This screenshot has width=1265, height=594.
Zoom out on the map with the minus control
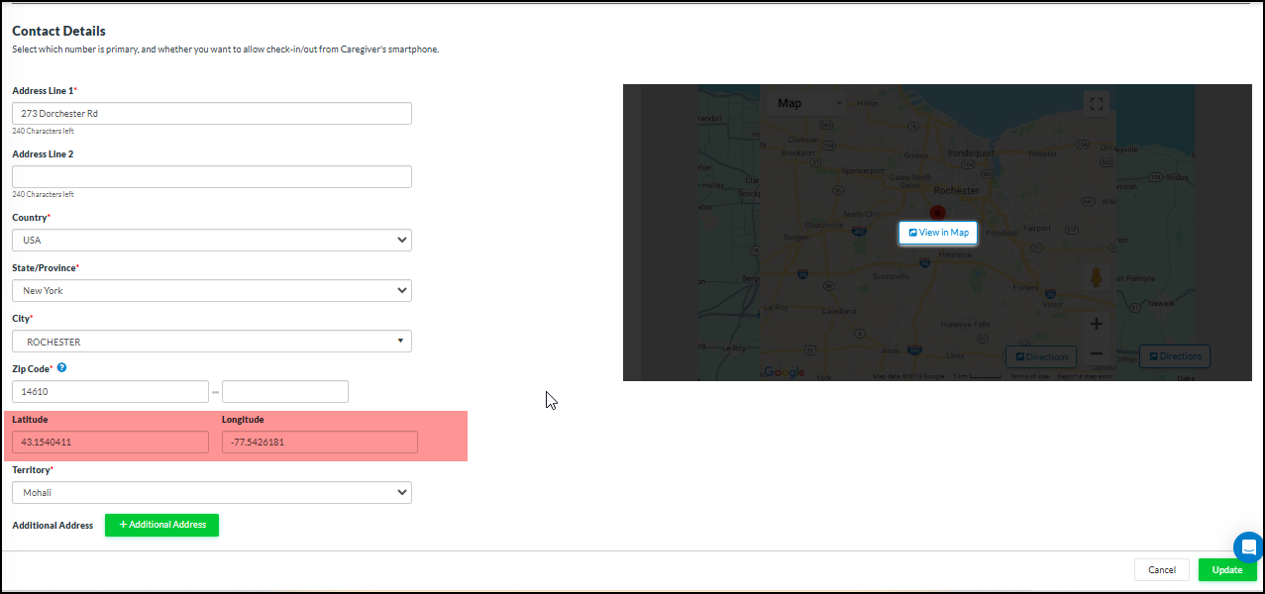click(x=1097, y=351)
